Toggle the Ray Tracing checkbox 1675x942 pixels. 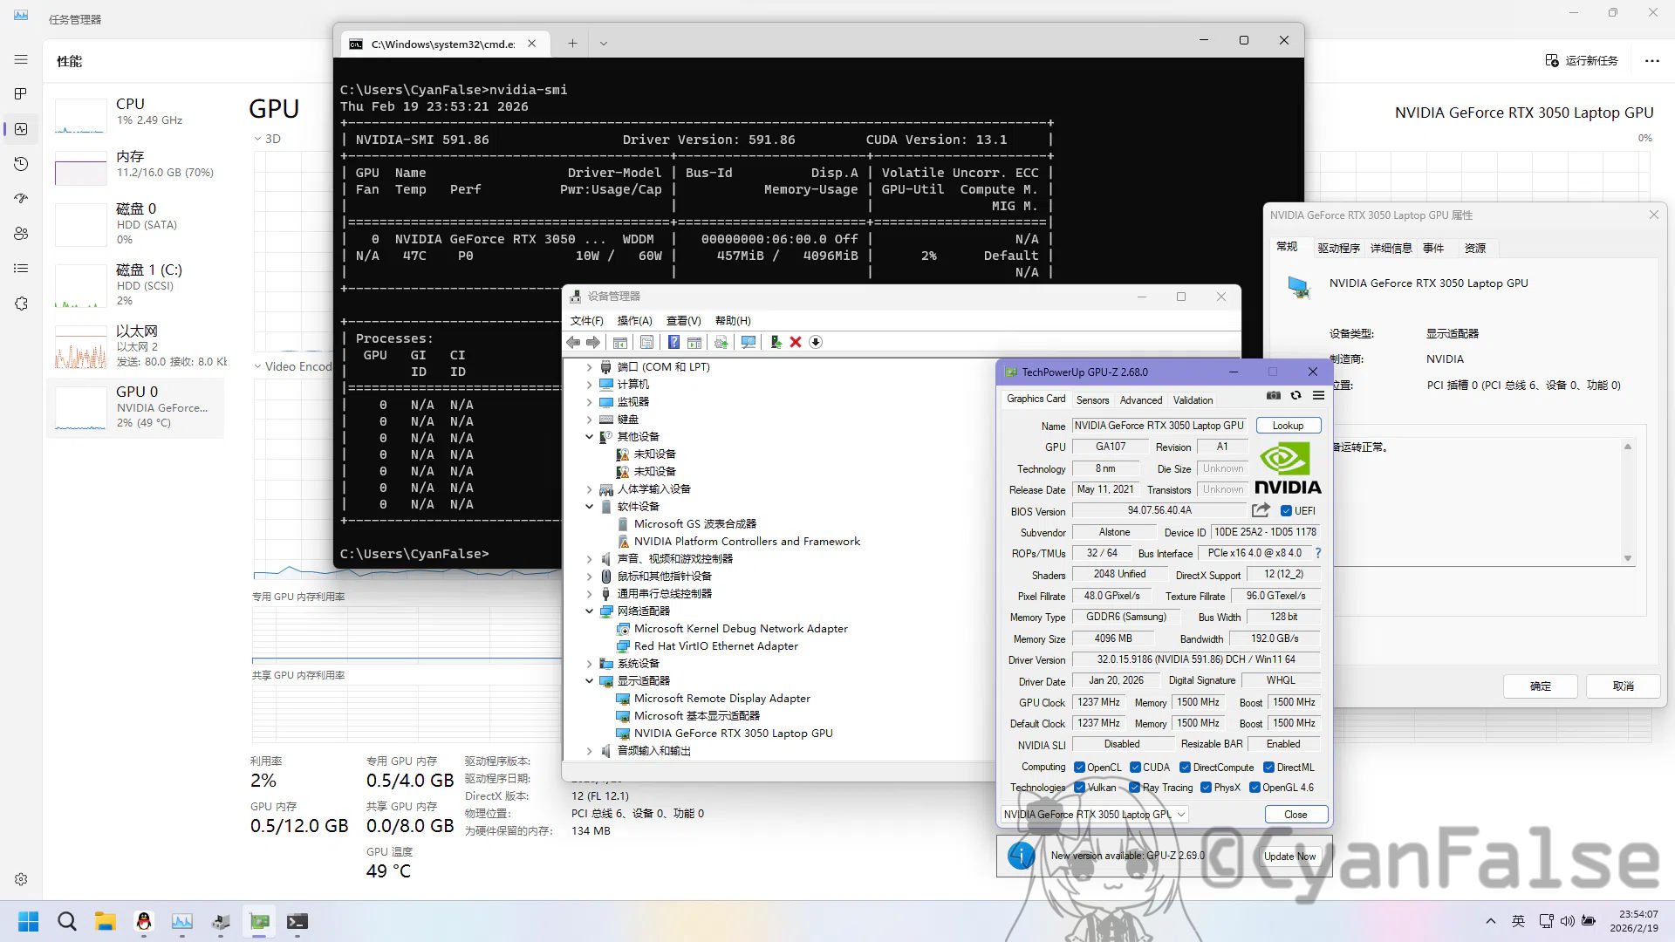[x=1134, y=788]
